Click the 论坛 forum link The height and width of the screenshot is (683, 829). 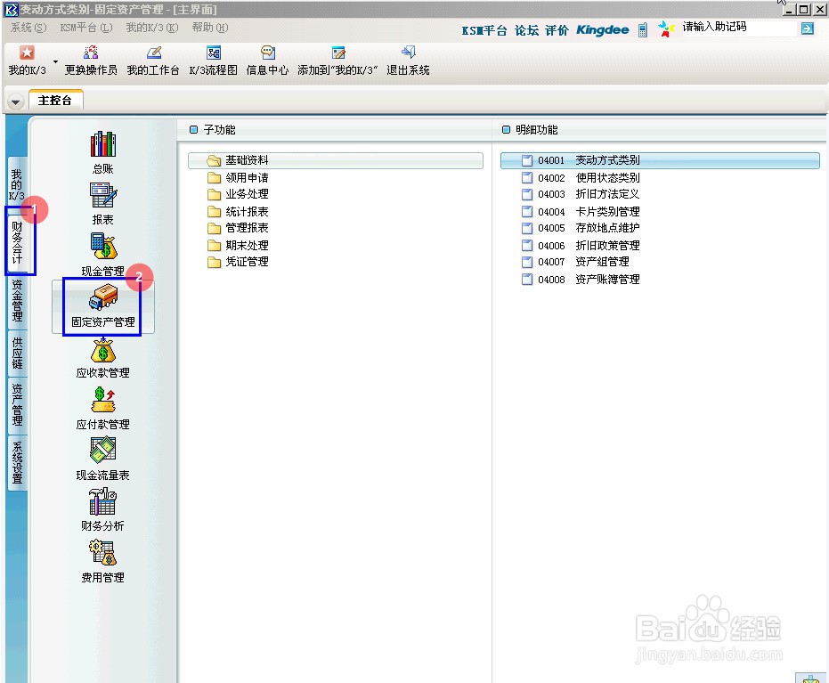pos(526,30)
